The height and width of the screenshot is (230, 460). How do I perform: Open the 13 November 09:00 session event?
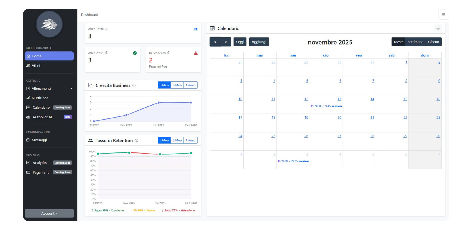[x=326, y=106]
